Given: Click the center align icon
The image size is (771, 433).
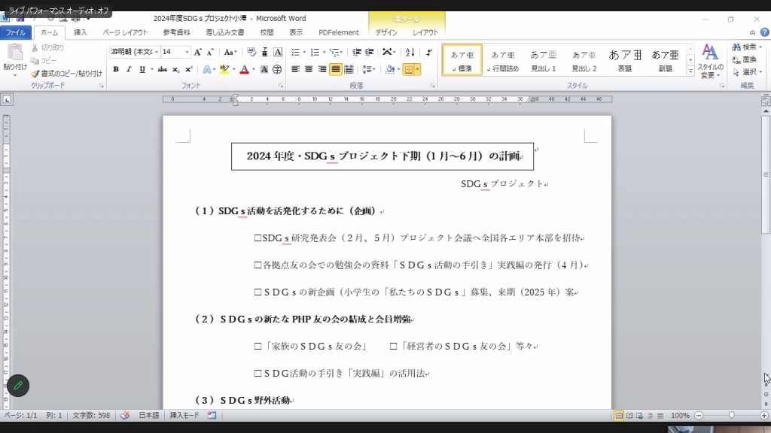Looking at the screenshot, I should pos(309,69).
